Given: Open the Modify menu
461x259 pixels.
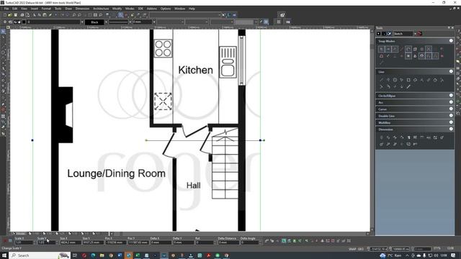Looking at the screenshot, I should click(117, 9).
